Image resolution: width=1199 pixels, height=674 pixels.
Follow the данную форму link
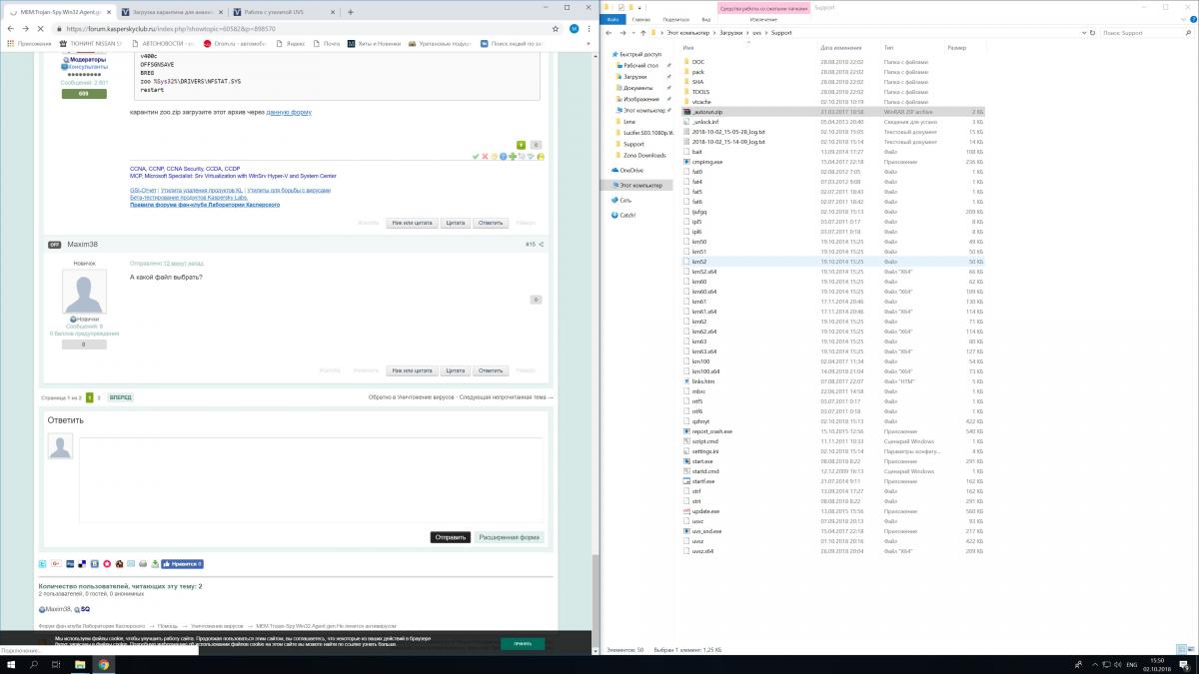tap(289, 112)
